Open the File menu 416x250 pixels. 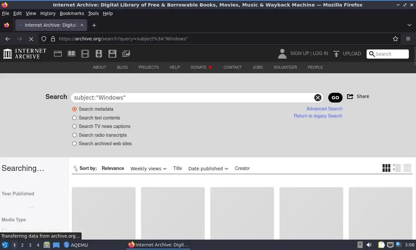6,13
